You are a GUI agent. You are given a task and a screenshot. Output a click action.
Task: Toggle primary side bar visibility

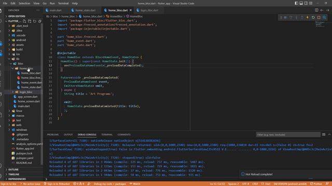[296, 3]
